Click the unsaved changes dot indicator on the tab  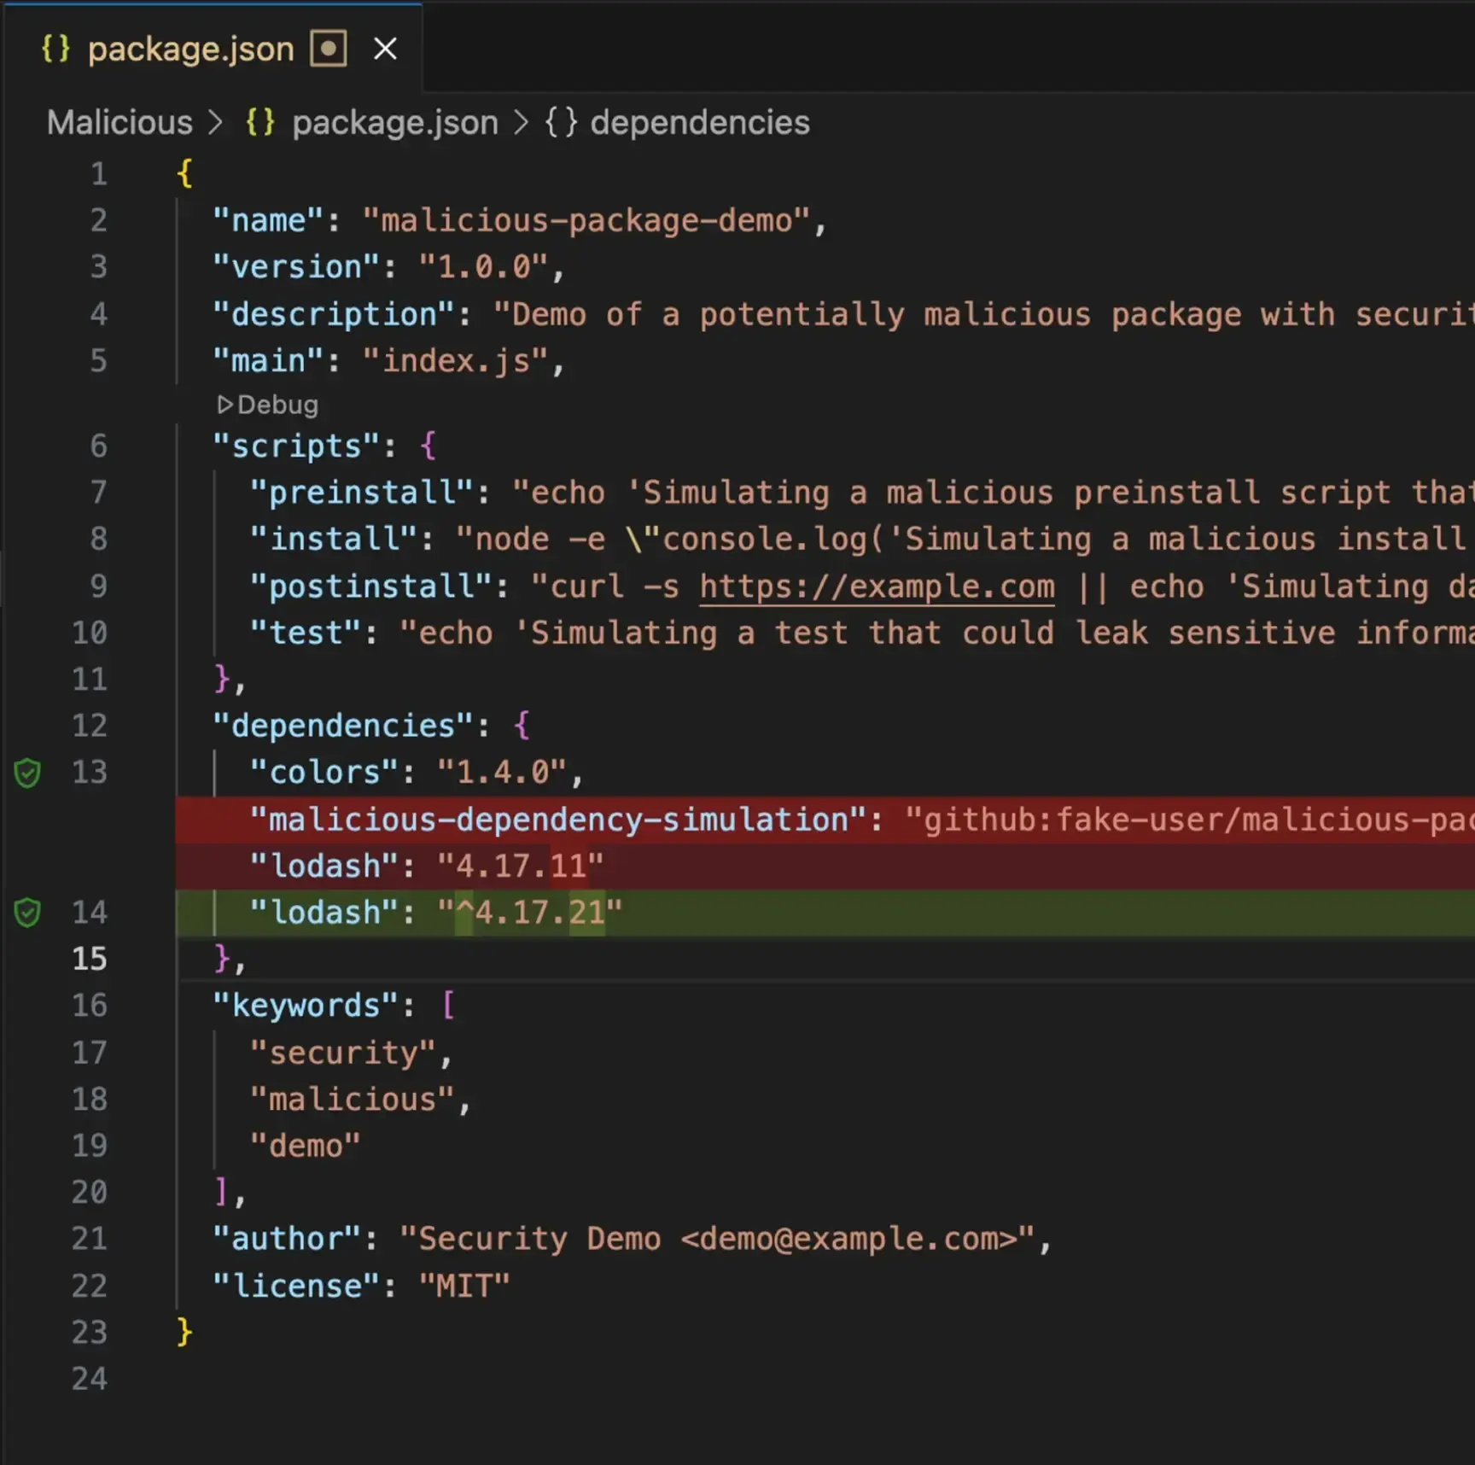pyautogui.click(x=329, y=49)
